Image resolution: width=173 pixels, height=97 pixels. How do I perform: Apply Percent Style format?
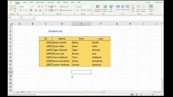pos(82,10)
